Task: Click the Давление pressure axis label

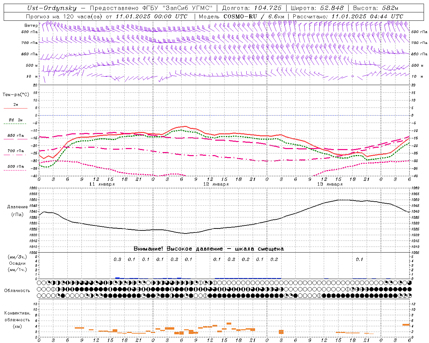Action: pyautogui.click(x=17, y=207)
